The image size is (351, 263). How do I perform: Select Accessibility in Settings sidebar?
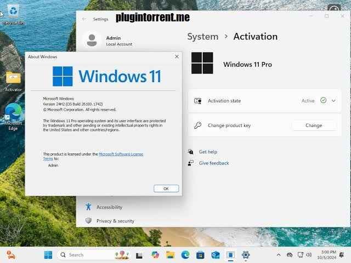coord(109,207)
